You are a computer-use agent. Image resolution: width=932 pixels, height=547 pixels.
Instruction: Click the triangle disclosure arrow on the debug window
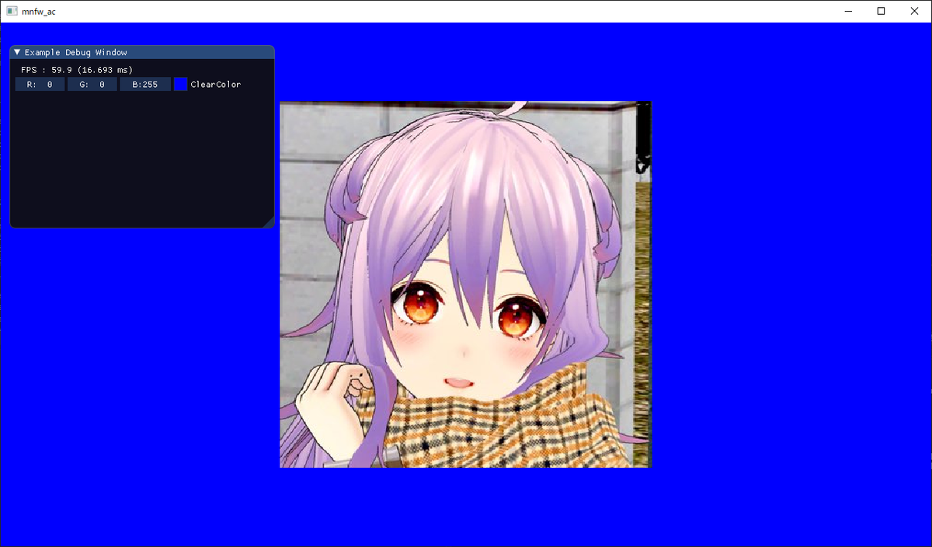pos(16,52)
